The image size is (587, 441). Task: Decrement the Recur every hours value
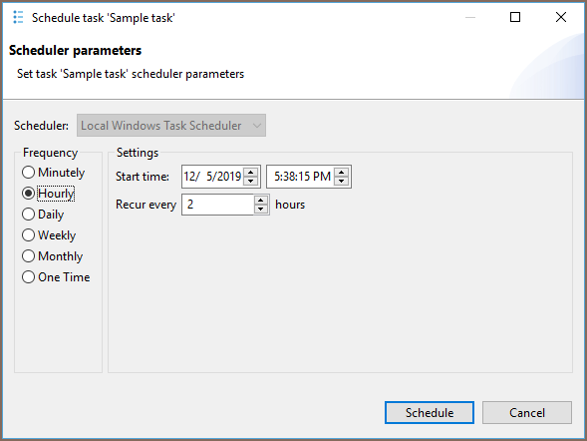tap(260, 210)
